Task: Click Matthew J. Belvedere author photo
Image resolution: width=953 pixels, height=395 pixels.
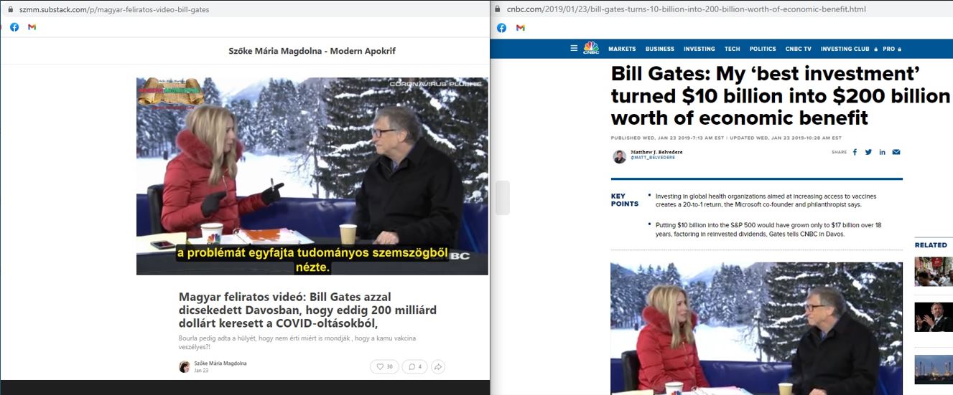Action: 619,156
